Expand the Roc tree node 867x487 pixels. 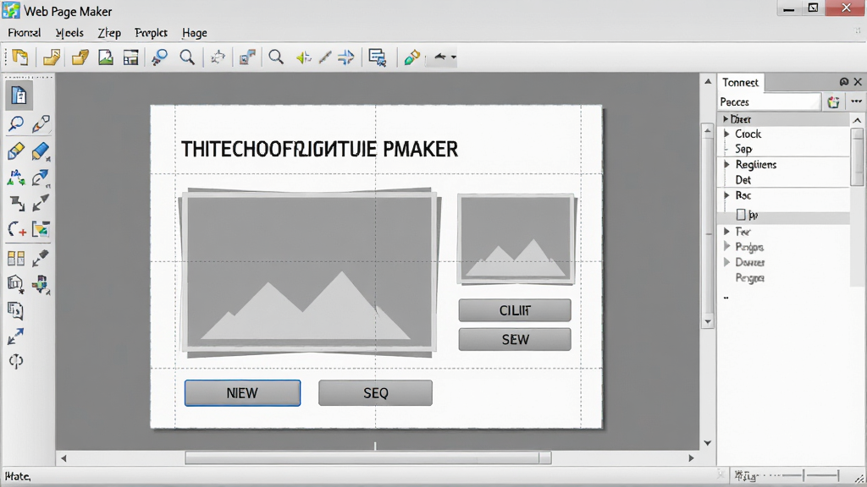tap(727, 195)
